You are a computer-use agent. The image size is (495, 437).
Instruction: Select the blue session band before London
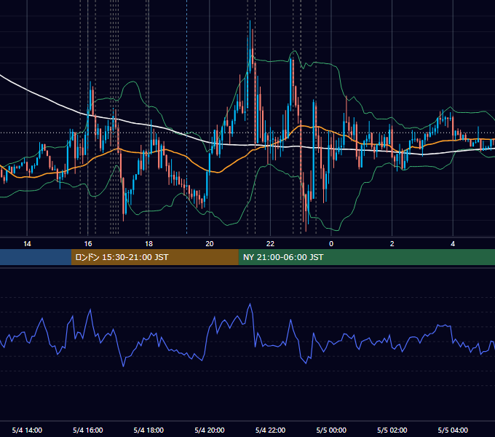coord(36,257)
